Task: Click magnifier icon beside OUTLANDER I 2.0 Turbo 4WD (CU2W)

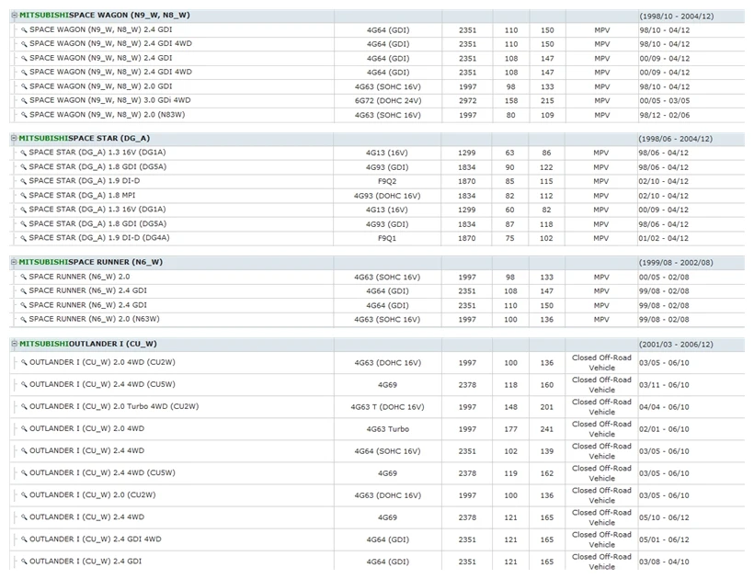Action: 24,407
